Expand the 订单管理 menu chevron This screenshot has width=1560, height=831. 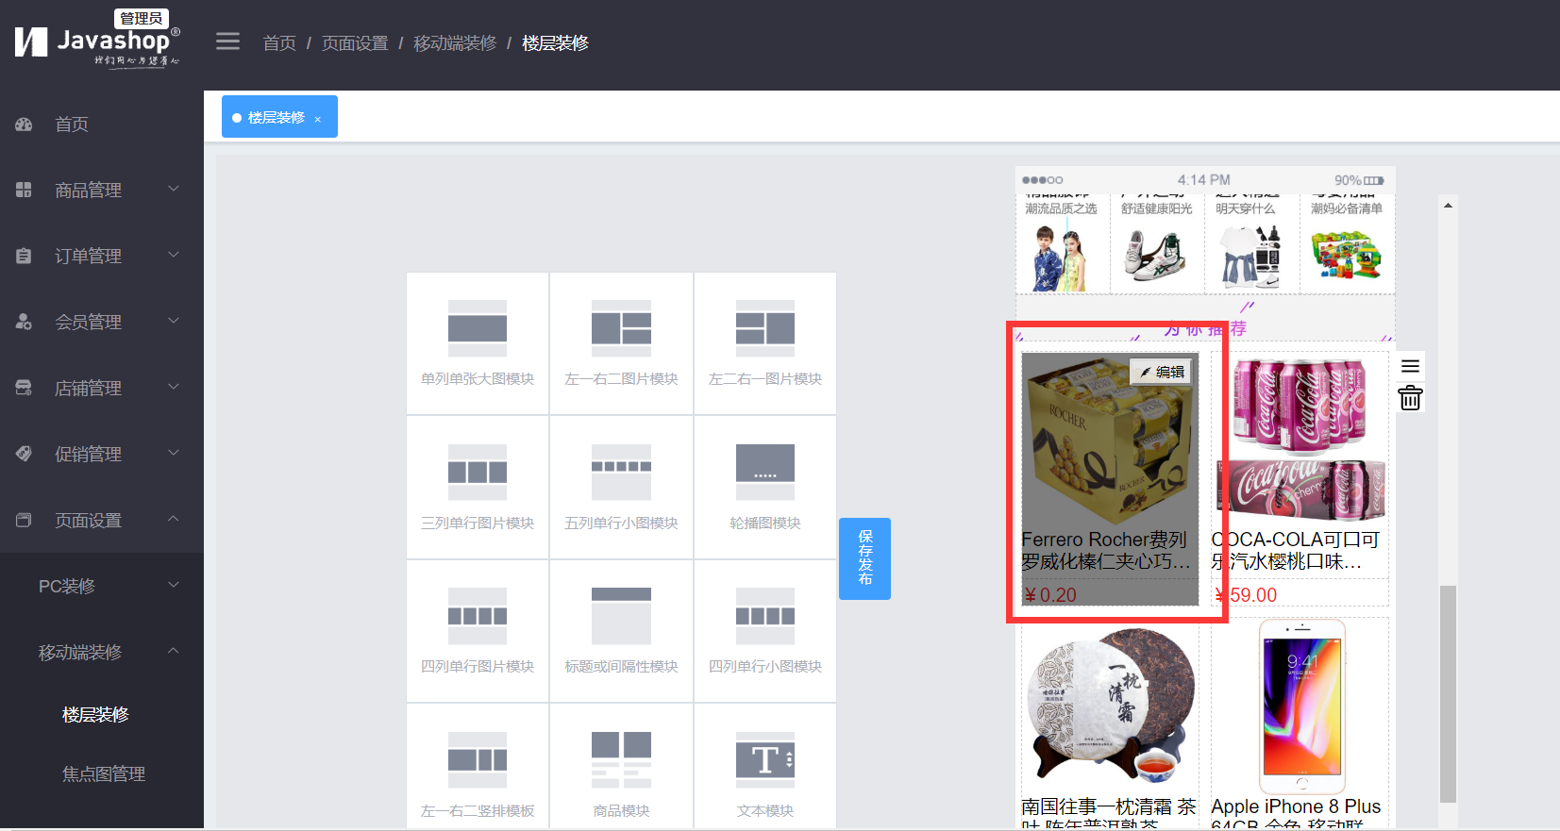click(x=174, y=255)
